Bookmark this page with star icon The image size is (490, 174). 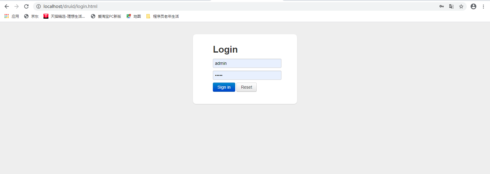click(x=461, y=6)
